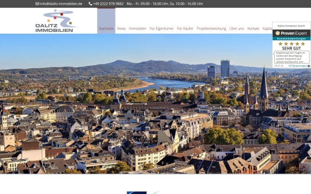Click the five gold stars rating

click(x=291, y=44)
